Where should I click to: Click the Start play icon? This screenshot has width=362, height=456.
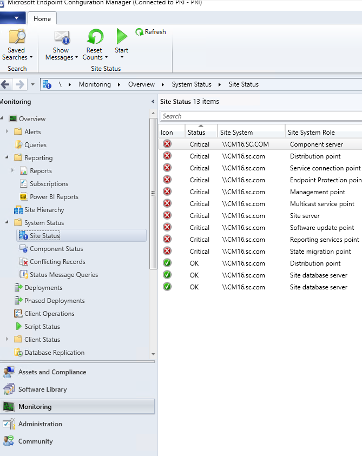click(122, 36)
